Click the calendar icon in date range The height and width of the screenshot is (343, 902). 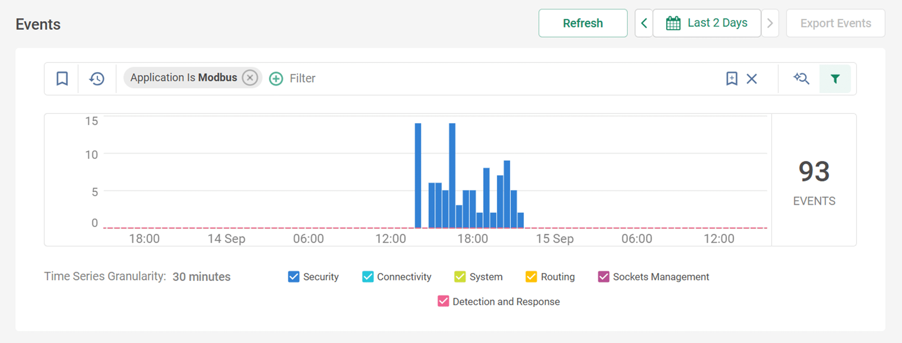(673, 23)
